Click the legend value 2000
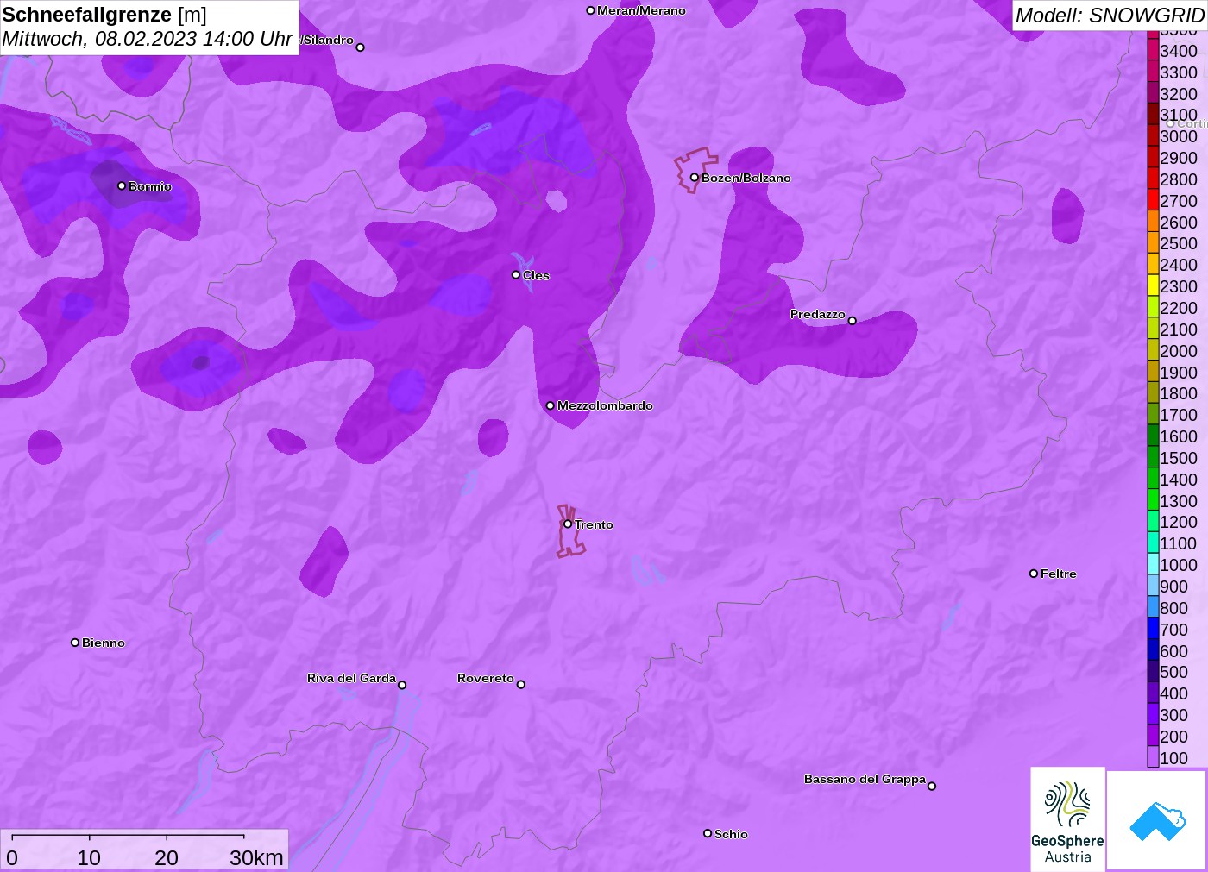Viewport: 1208px width, 872px height. pos(1179,350)
